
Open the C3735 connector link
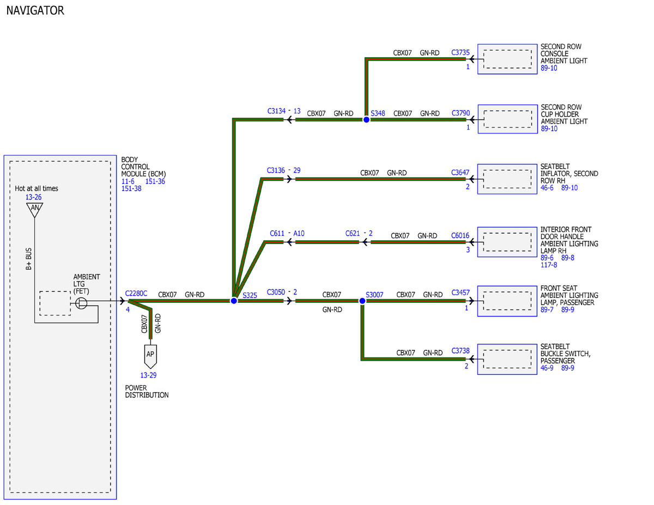coord(461,53)
